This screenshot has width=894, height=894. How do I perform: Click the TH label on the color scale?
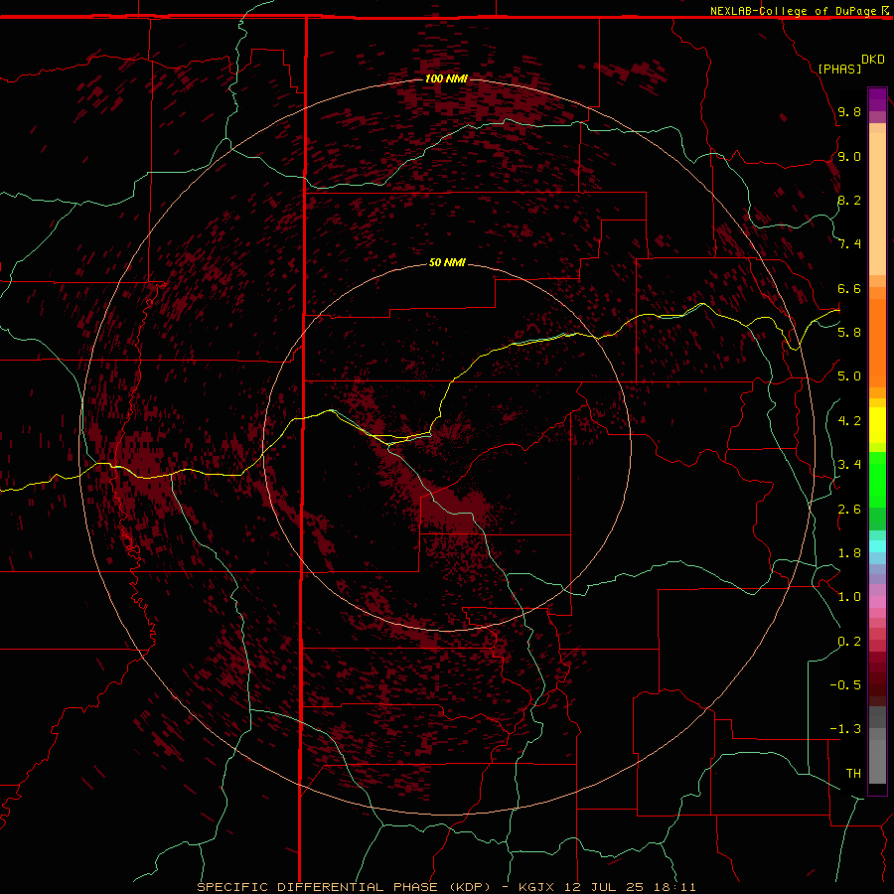pyautogui.click(x=853, y=774)
